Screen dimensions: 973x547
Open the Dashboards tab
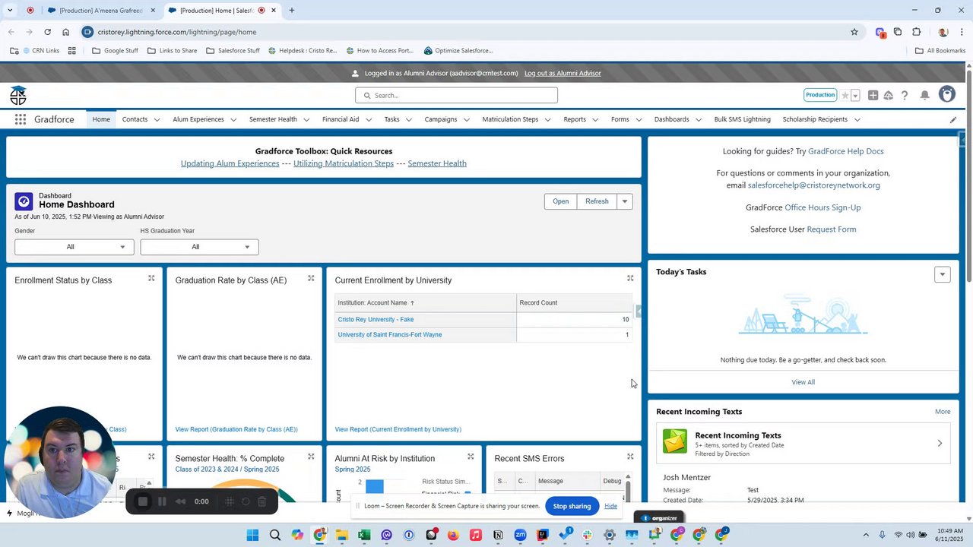click(671, 119)
